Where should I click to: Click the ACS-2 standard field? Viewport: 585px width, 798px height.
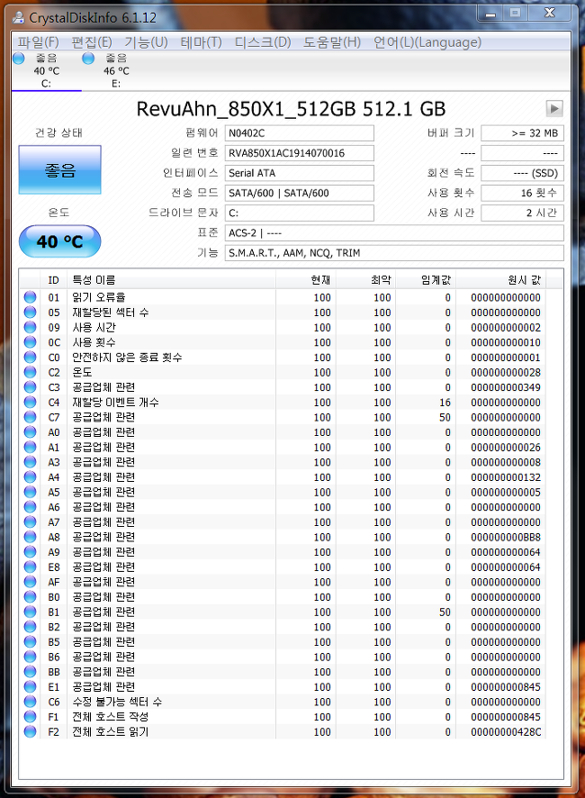[394, 233]
